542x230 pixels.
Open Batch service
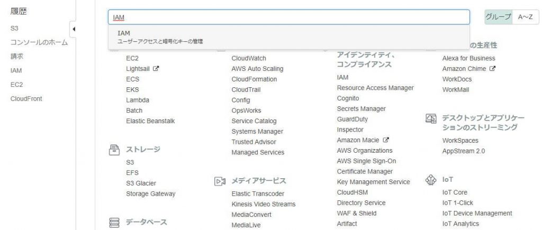coord(134,111)
